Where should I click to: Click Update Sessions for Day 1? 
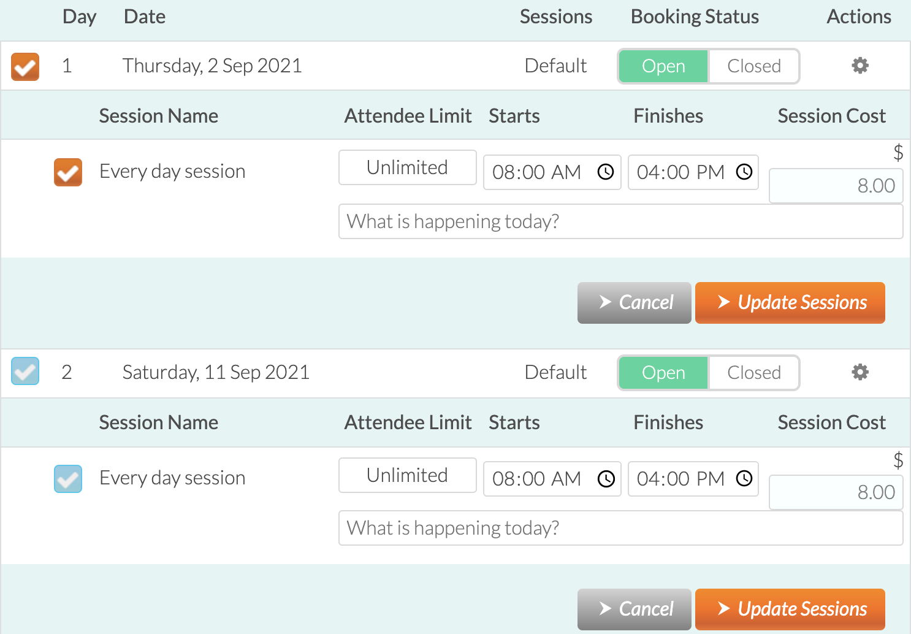(790, 303)
